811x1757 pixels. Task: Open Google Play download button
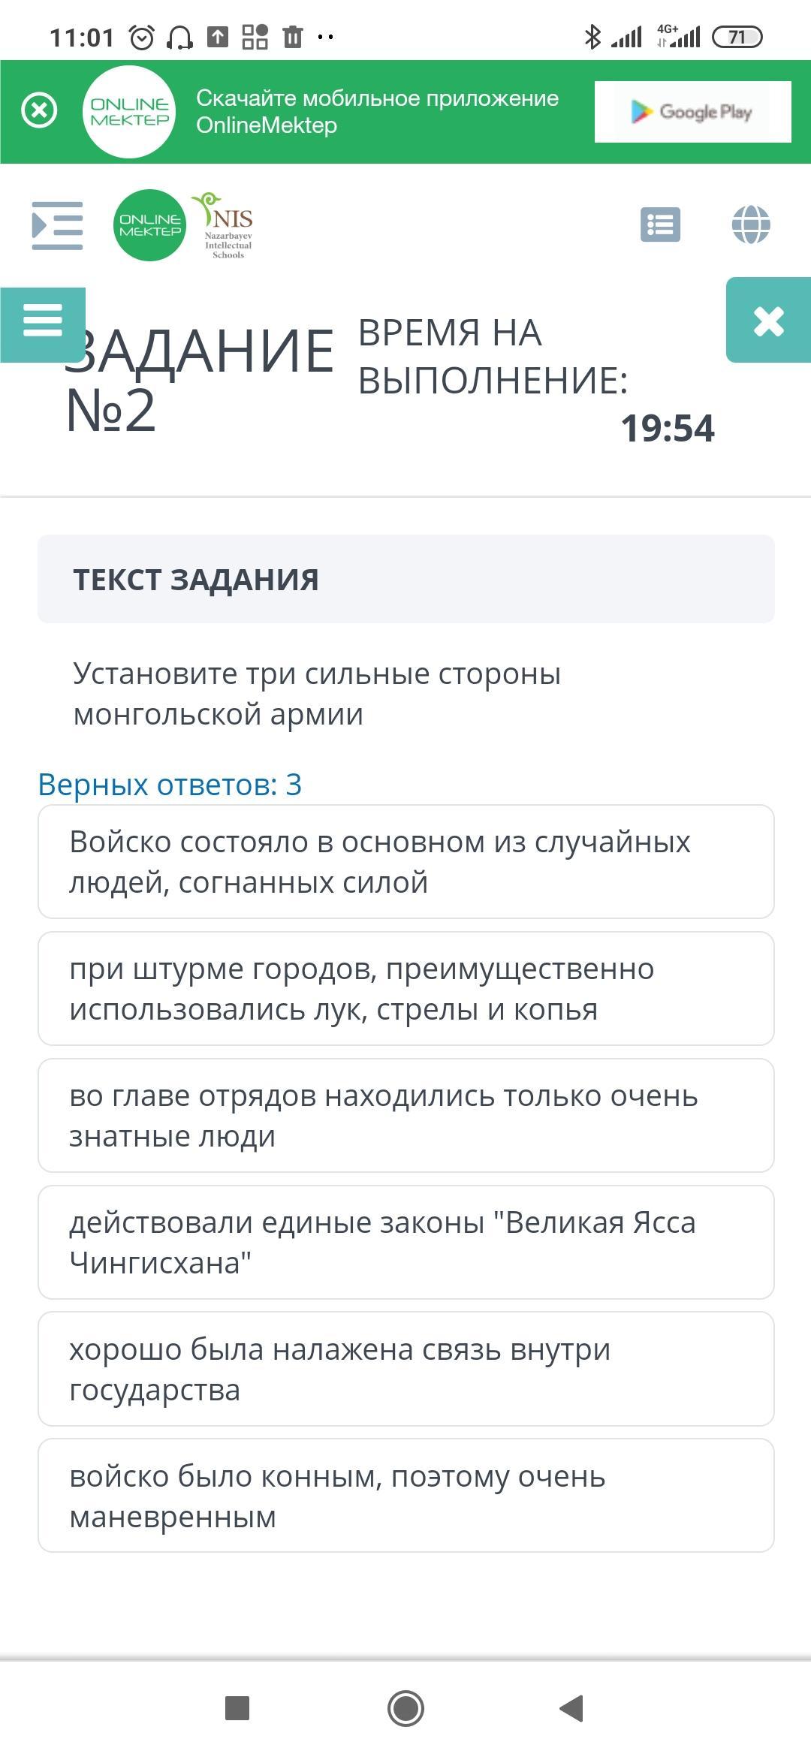point(692,112)
